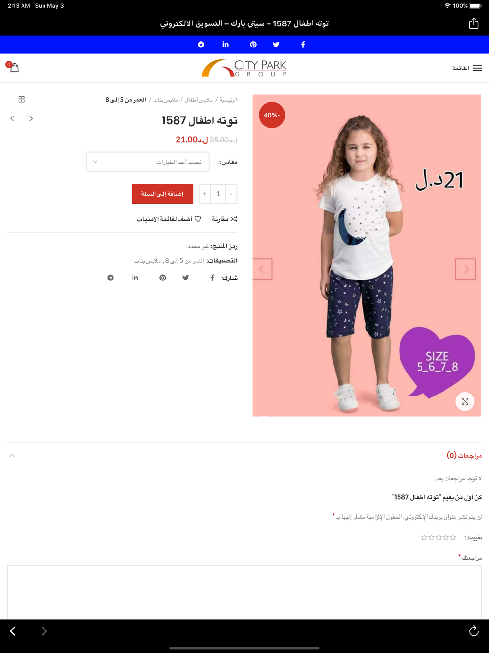This screenshot has height=653, width=489.
Task: Open iOS share sheet icon
Action: [x=473, y=23]
